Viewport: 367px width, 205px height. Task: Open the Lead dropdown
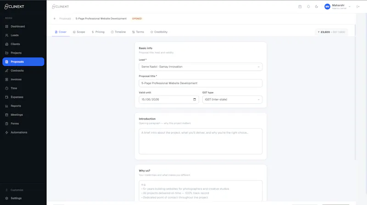[200, 67]
